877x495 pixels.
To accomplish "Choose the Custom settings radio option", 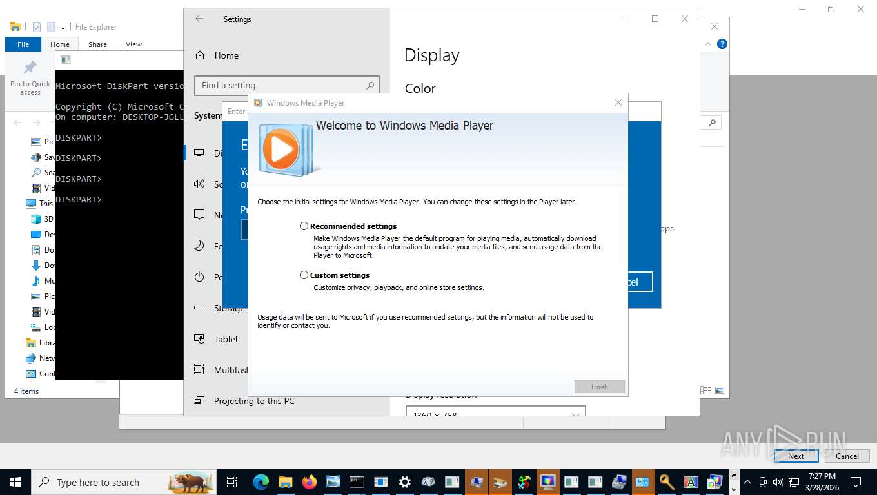I will (304, 275).
